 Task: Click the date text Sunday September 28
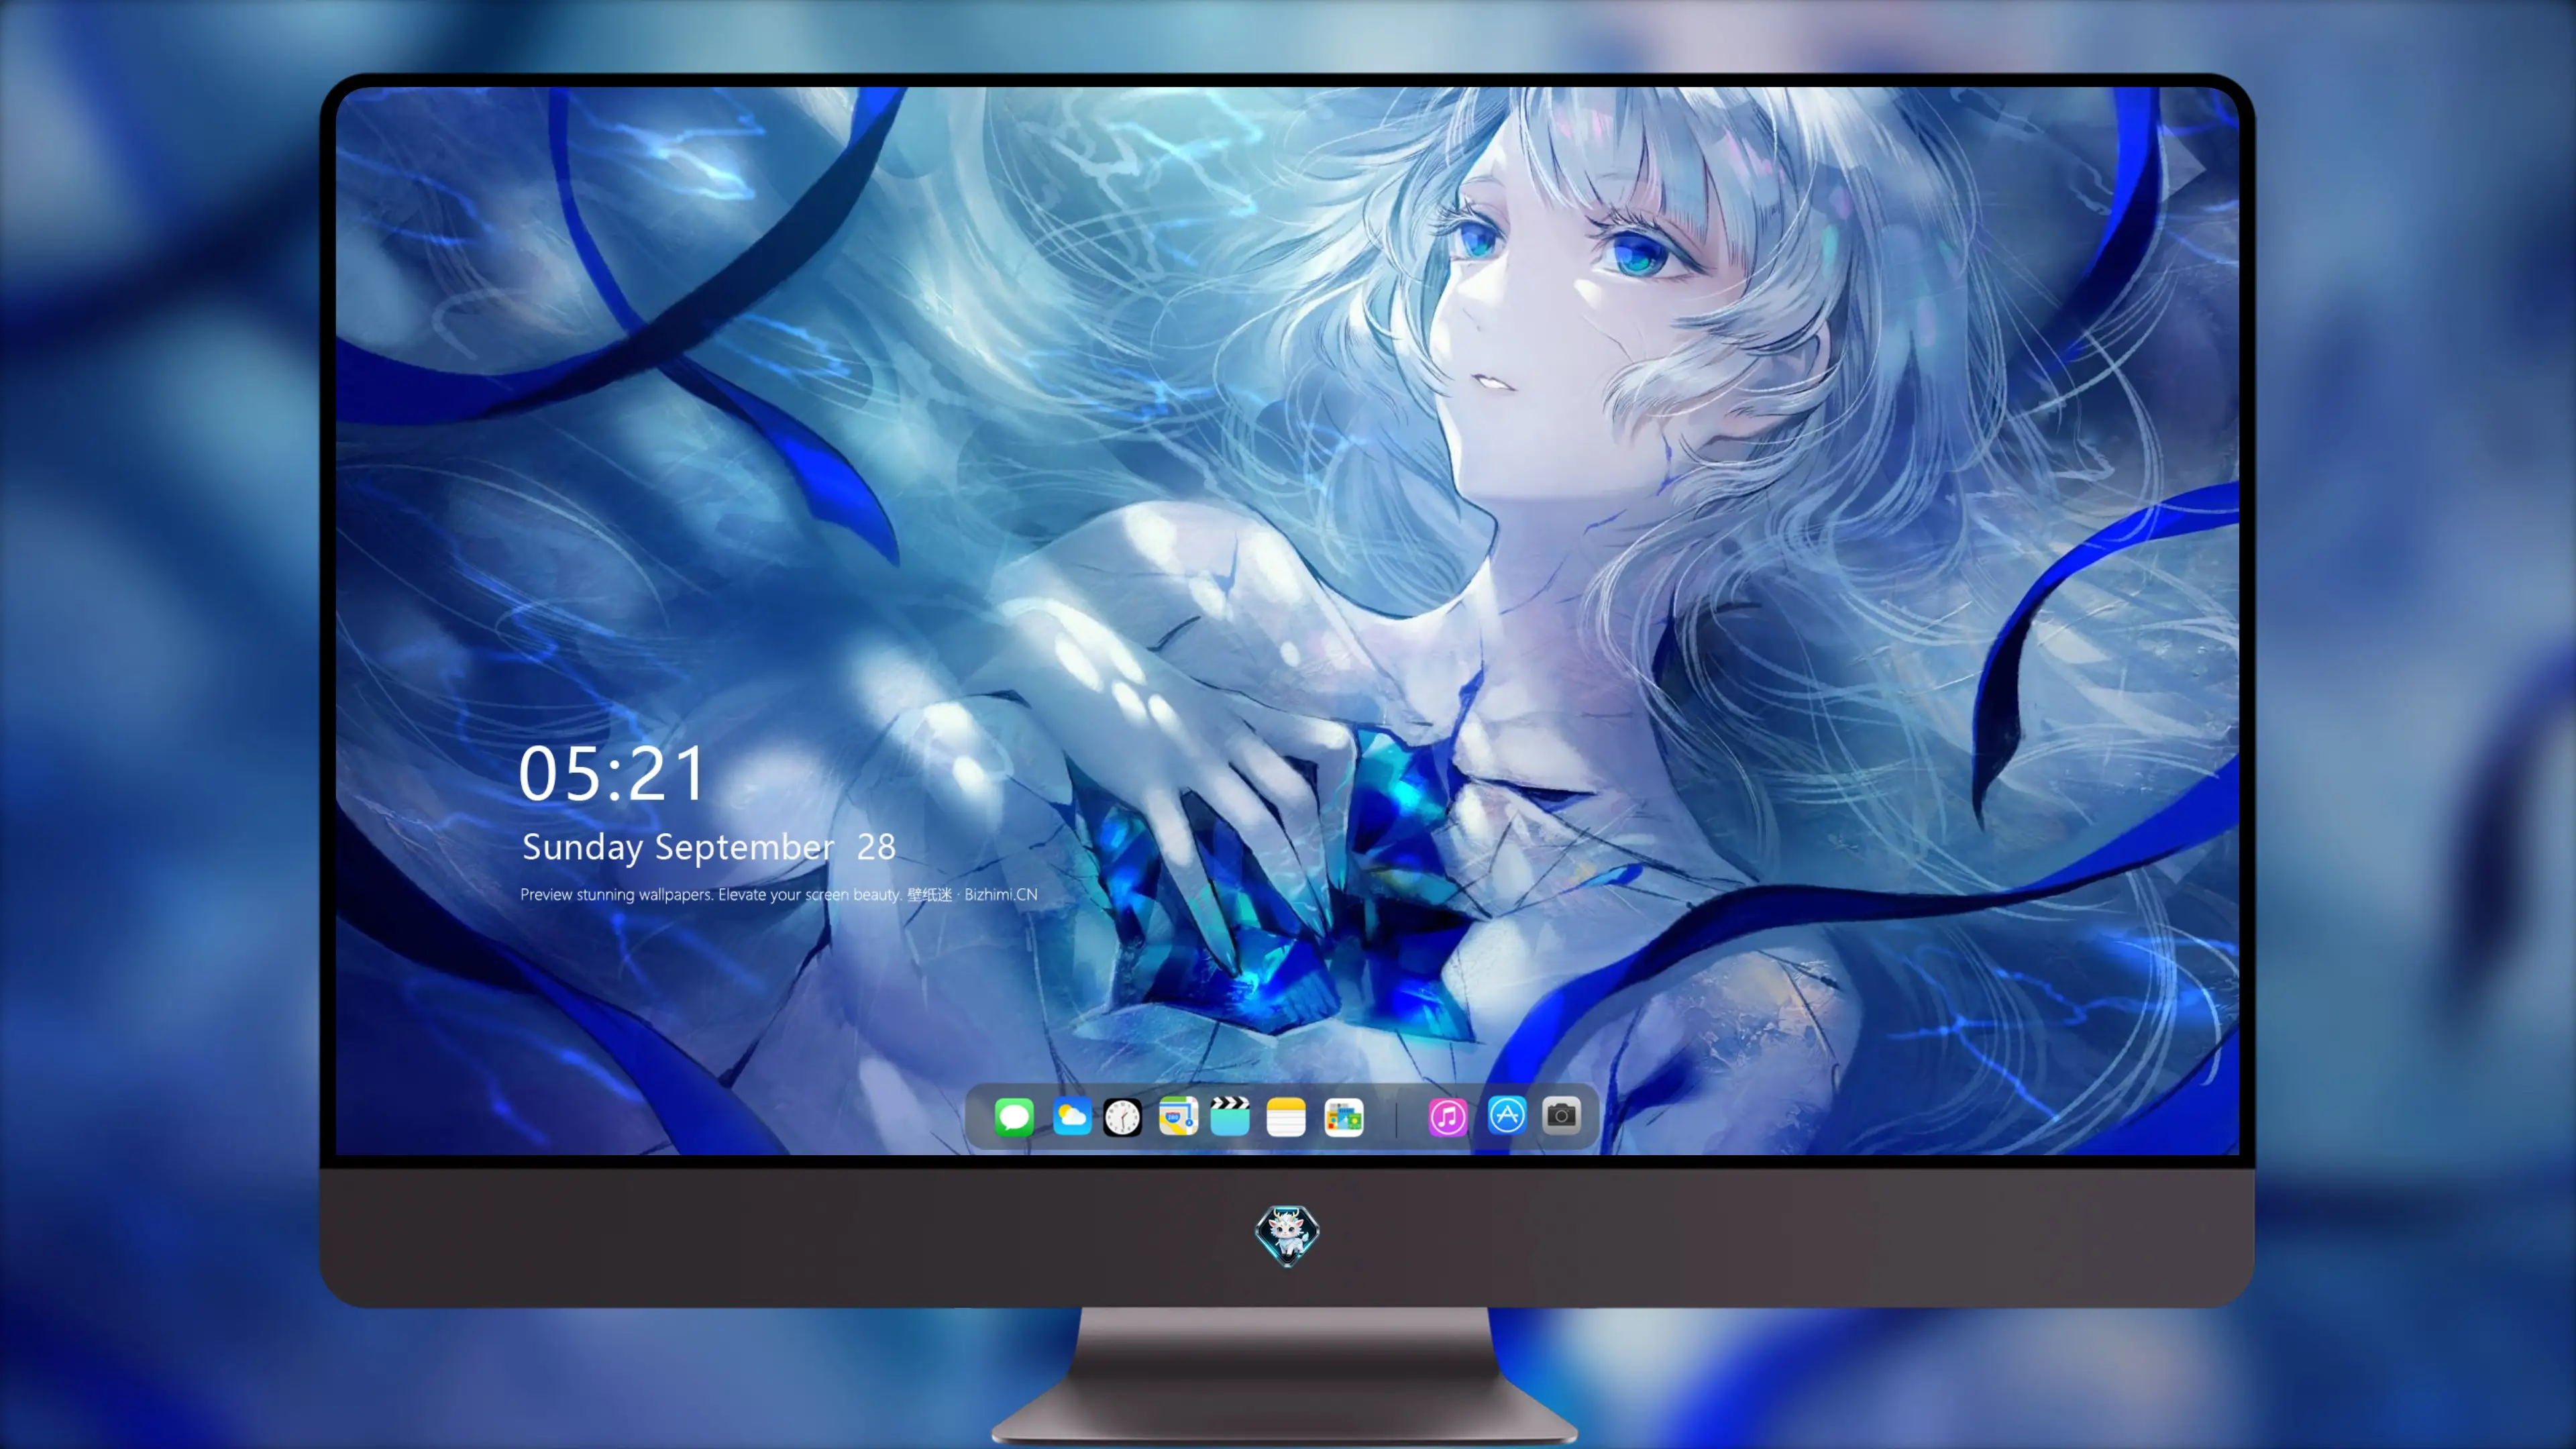click(709, 847)
